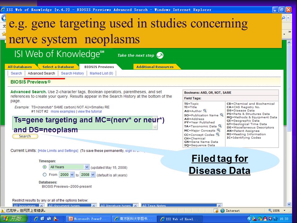This screenshot has width=297, height=223.
Task: Follow the more examples link
Action: click(x=63, y=111)
